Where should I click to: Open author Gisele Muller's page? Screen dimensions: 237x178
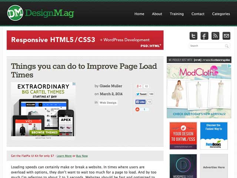pos(111,86)
